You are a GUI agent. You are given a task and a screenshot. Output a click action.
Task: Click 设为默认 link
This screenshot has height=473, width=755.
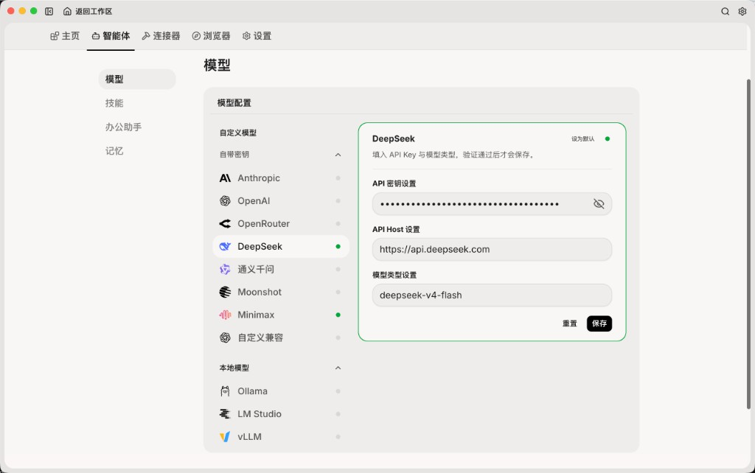582,139
